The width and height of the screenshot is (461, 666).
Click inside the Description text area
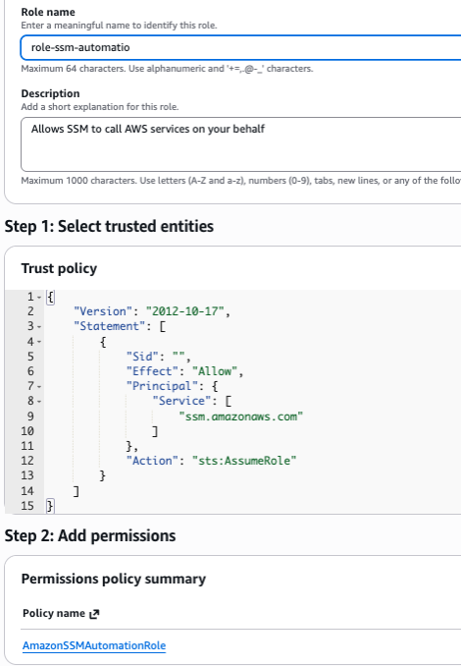240,144
